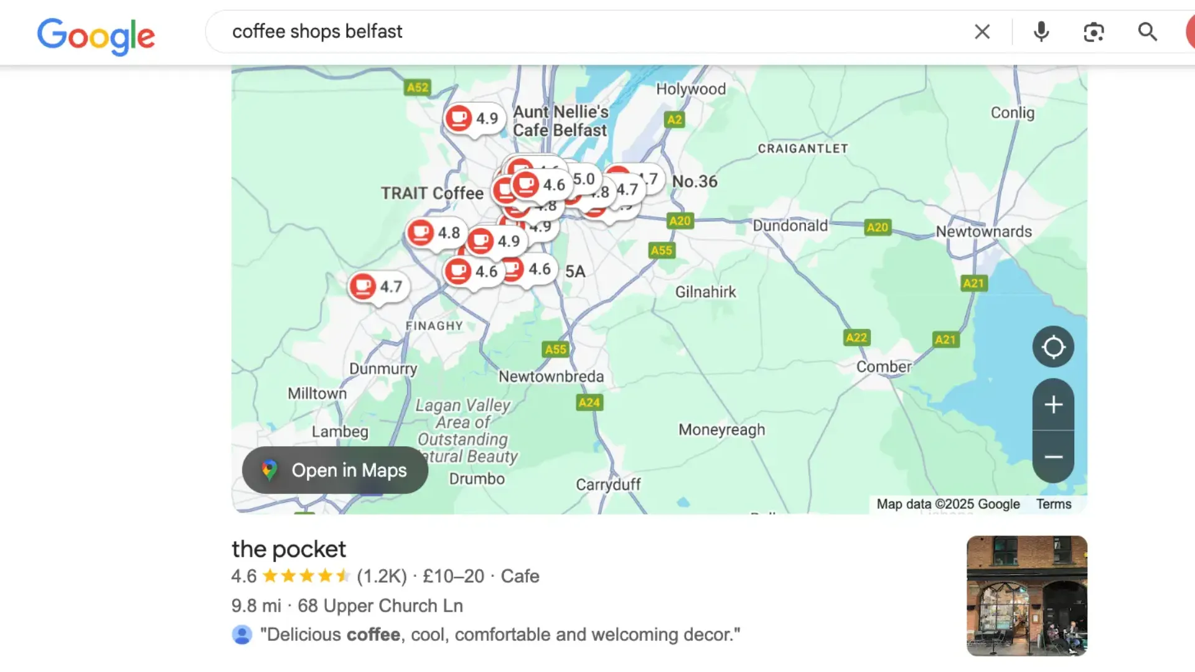Go to the Google homepage logo

click(96, 35)
